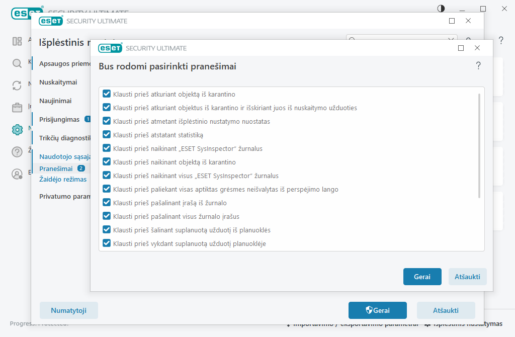Uncheck 'Klausti prieš atstatant statistiką'

tap(107, 135)
